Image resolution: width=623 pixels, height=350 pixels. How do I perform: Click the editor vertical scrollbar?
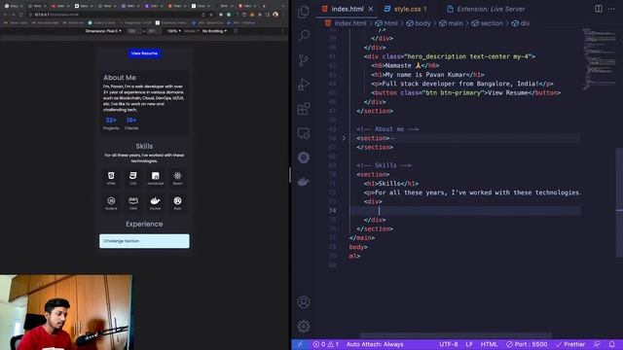(x=619, y=202)
